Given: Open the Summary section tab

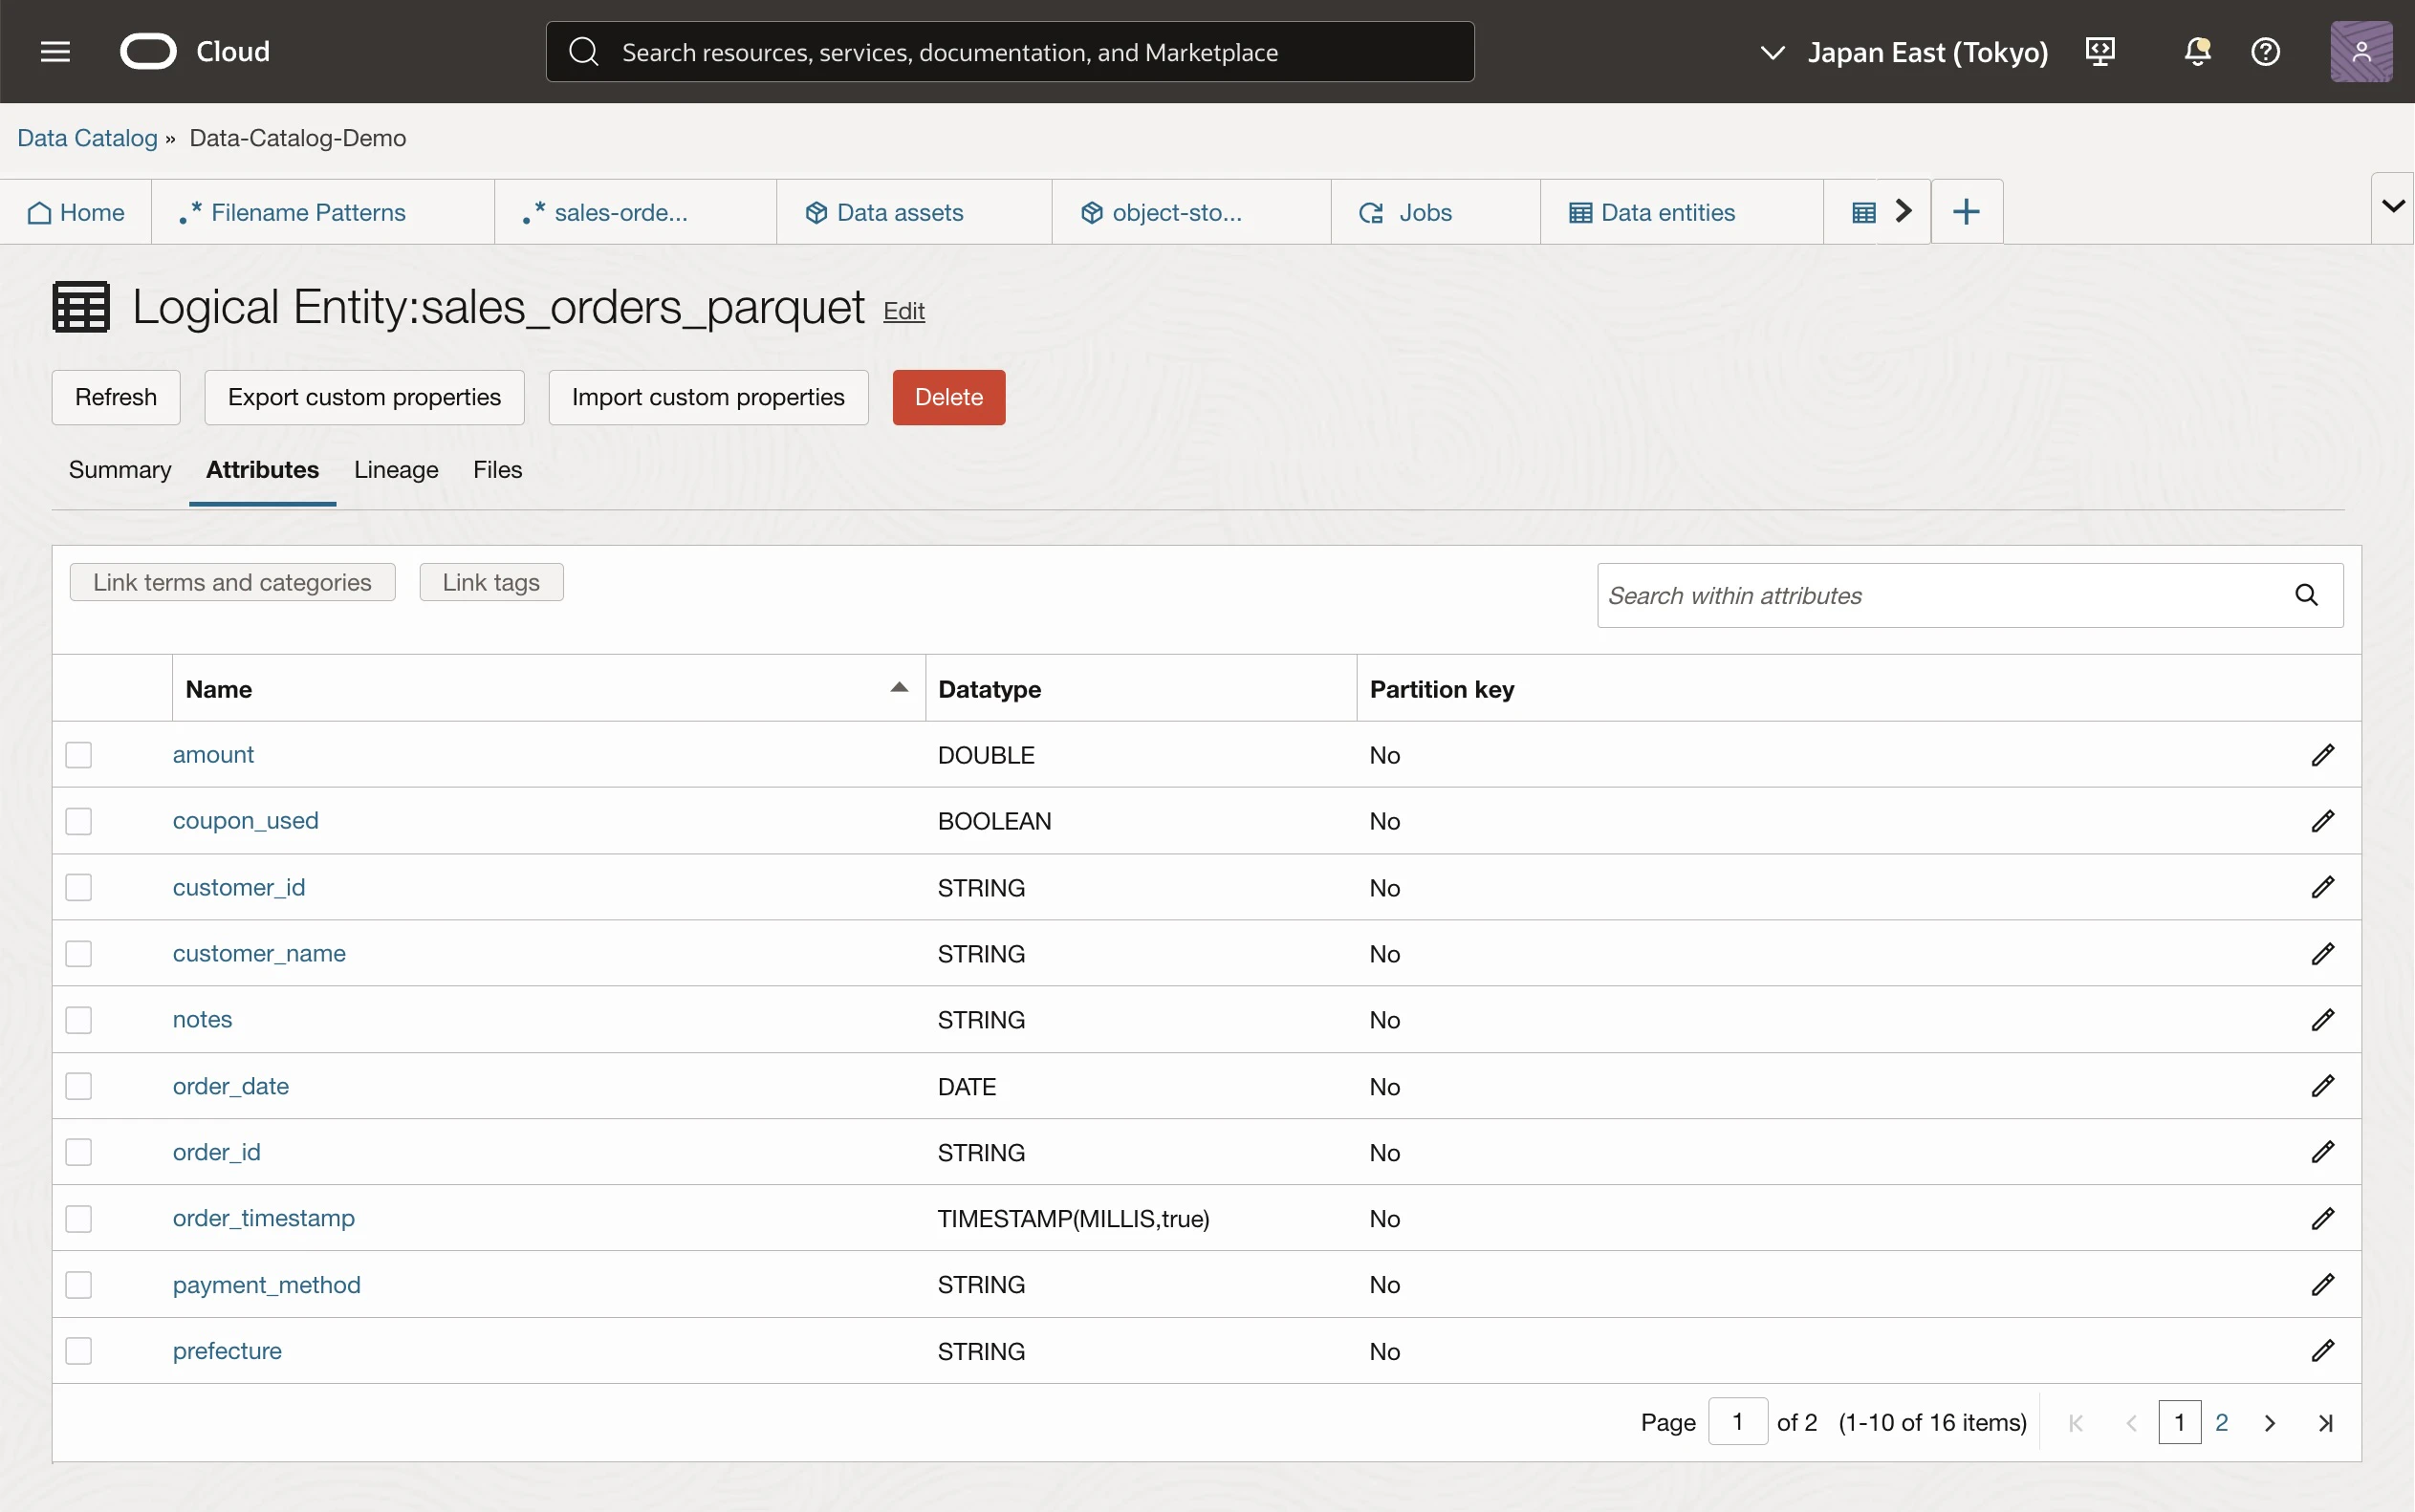Looking at the screenshot, I should (120, 470).
